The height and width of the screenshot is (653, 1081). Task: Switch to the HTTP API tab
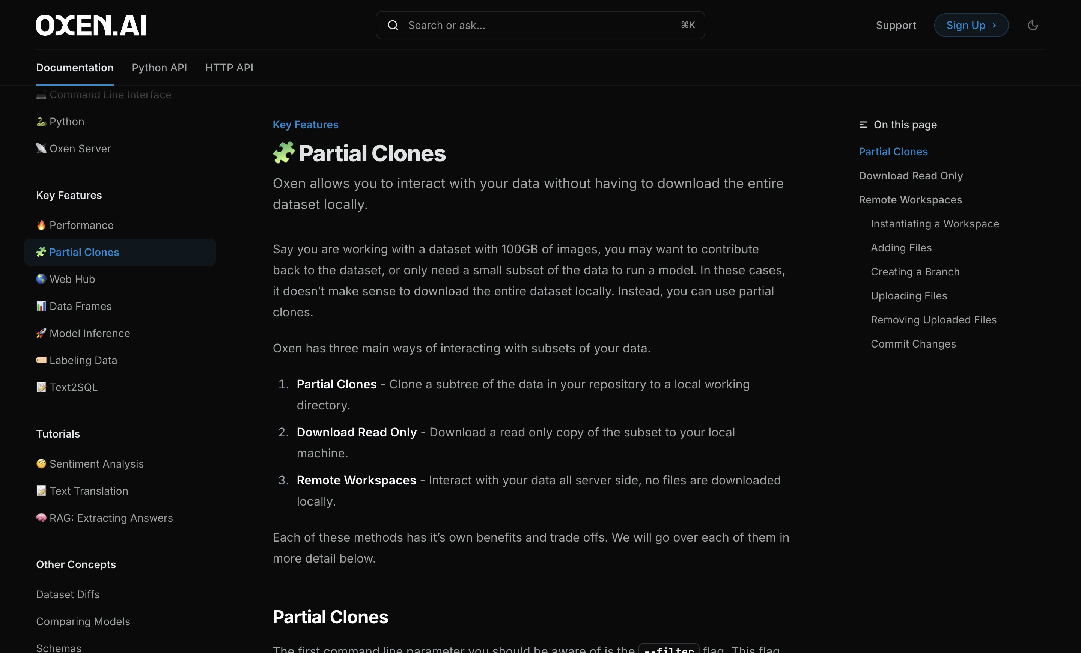tap(229, 68)
